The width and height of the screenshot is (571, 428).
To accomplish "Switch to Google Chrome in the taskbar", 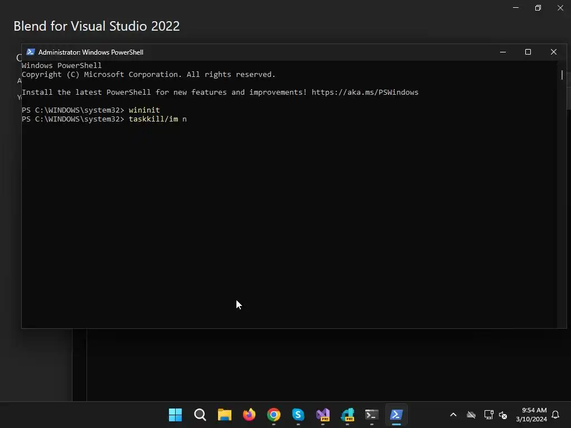I will click(274, 415).
